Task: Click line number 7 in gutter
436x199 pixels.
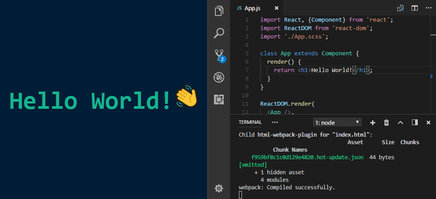Action: pyautogui.click(x=247, y=70)
